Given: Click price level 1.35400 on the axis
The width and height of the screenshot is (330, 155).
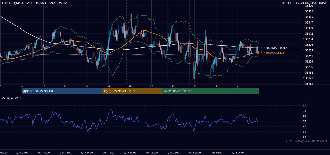Looking at the screenshot, I should click(x=309, y=6).
